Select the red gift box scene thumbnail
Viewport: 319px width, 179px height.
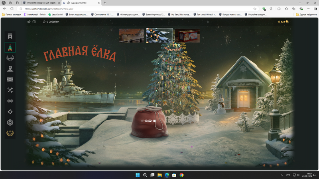coord(187,35)
